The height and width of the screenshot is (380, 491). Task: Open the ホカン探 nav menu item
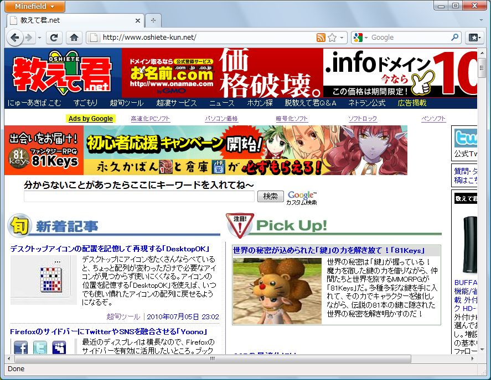coord(260,103)
